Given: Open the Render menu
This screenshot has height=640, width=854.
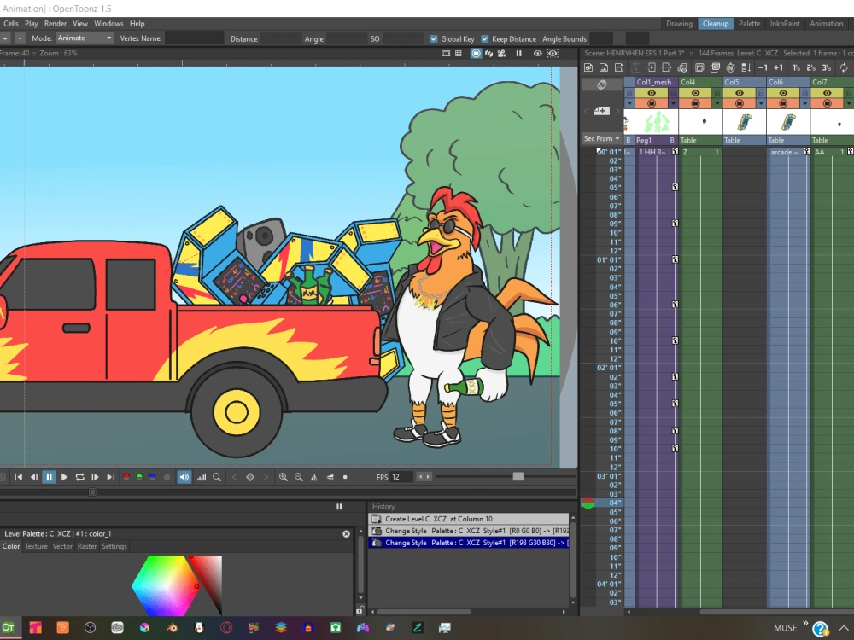Looking at the screenshot, I should 55,23.
